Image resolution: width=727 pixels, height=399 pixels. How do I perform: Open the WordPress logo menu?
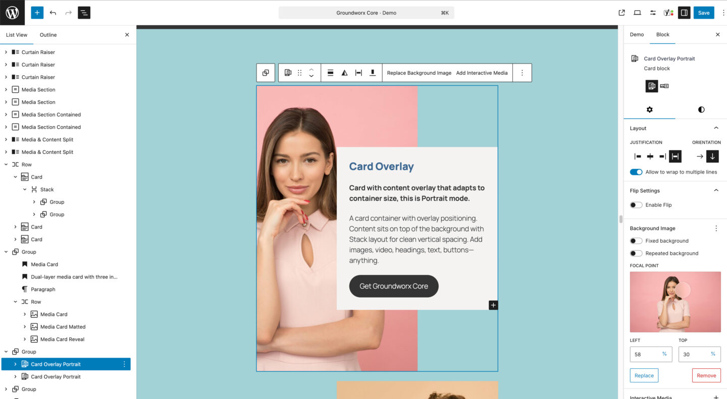tap(12, 13)
